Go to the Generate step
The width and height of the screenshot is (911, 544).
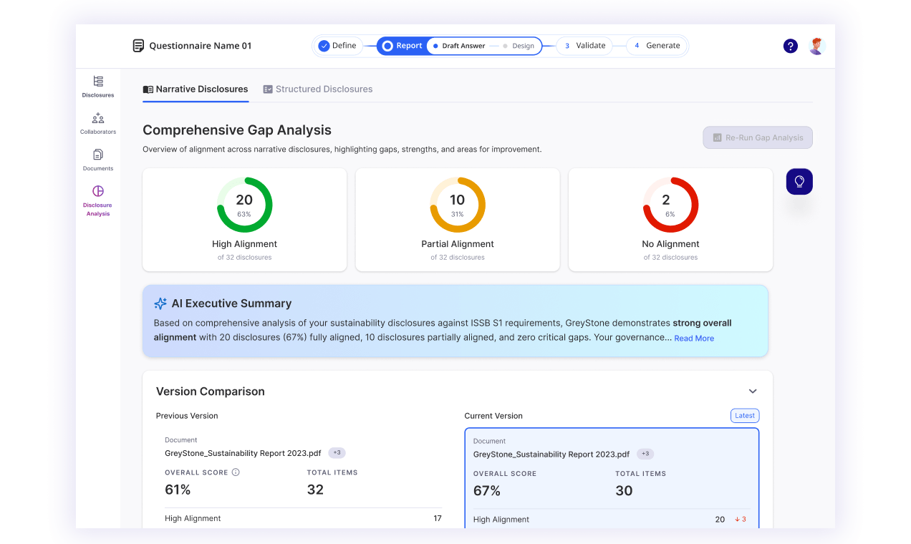[656, 46]
